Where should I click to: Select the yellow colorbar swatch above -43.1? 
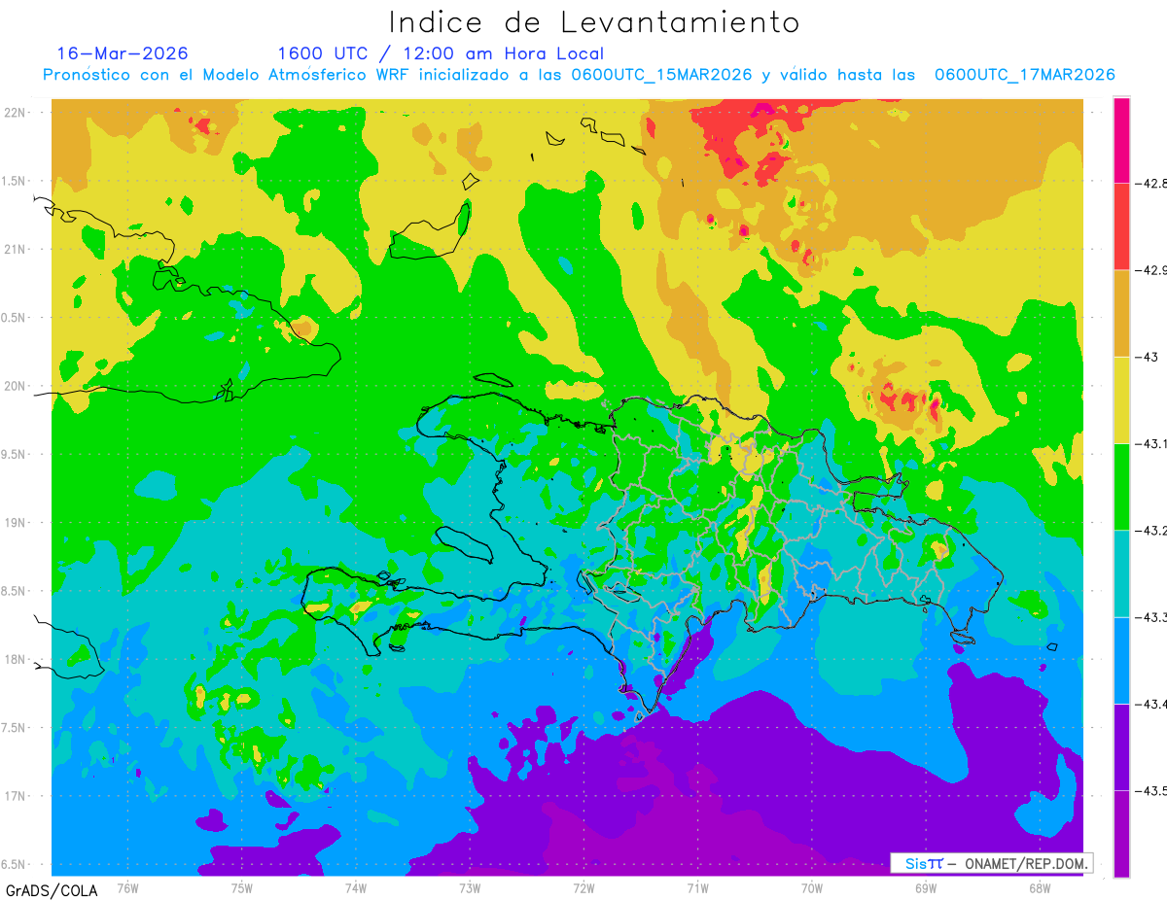pyautogui.click(x=1121, y=400)
